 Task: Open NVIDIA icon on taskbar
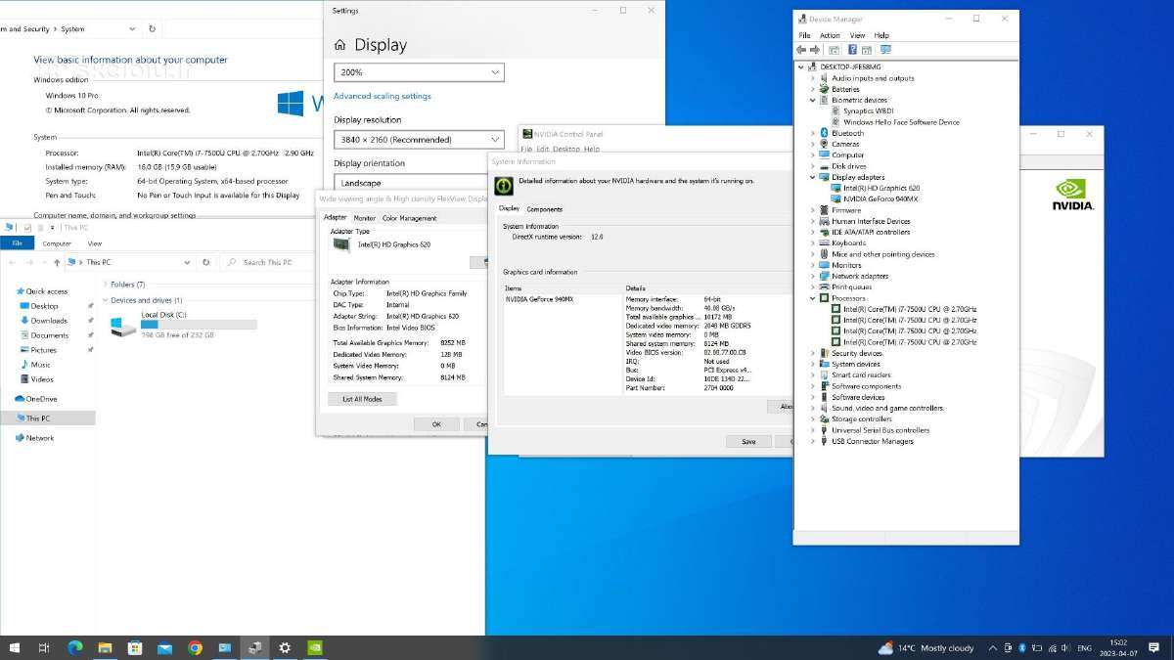(315, 647)
